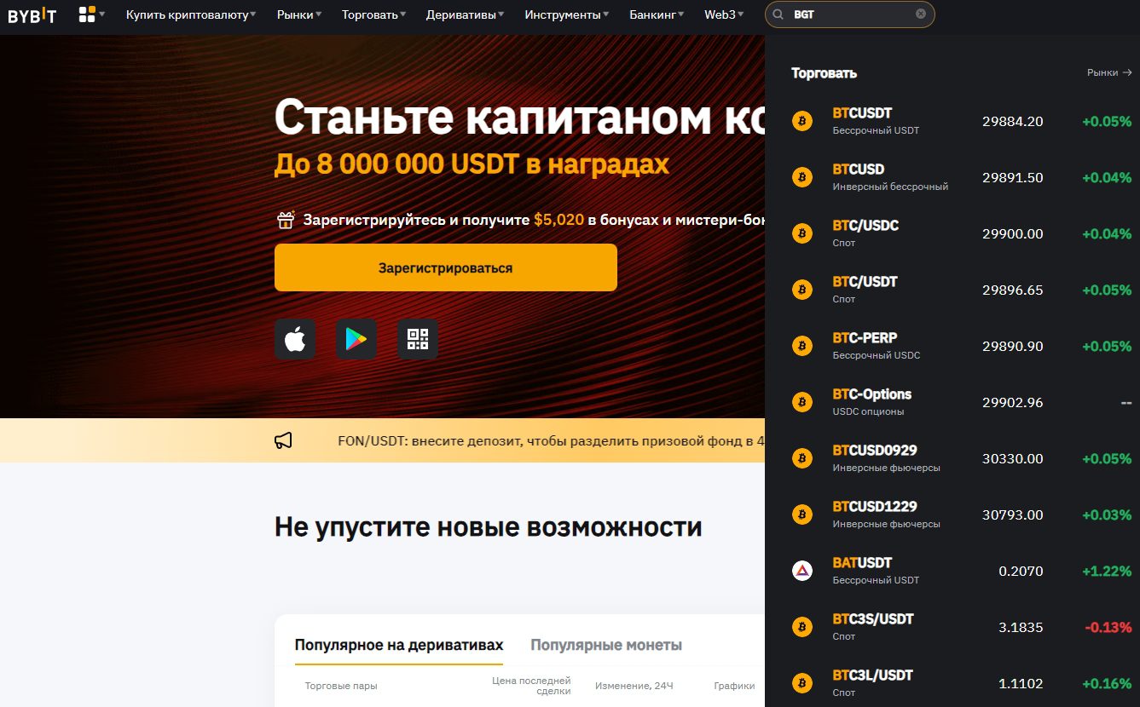
Task: Click the $5,020 bonus amount text
Action: tap(558, 220)
